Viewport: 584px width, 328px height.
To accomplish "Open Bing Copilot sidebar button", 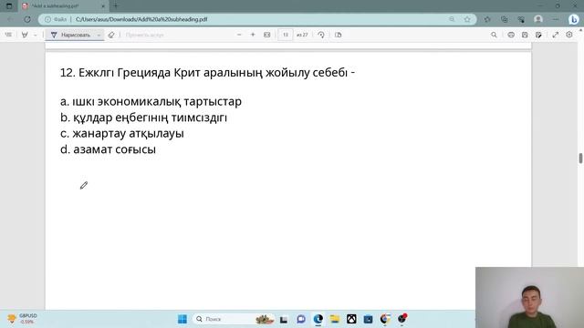I will click(574, 19).
